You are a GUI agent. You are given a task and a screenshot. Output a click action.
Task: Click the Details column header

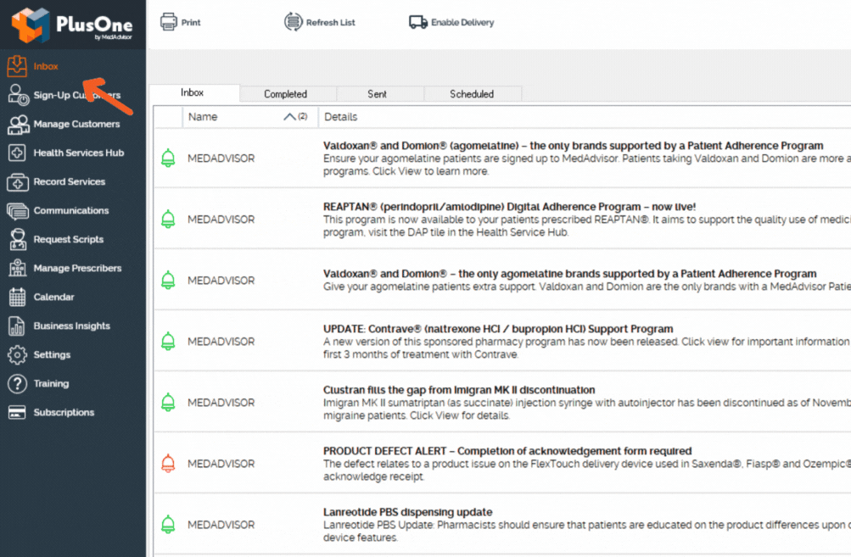(x=341, y=117)
